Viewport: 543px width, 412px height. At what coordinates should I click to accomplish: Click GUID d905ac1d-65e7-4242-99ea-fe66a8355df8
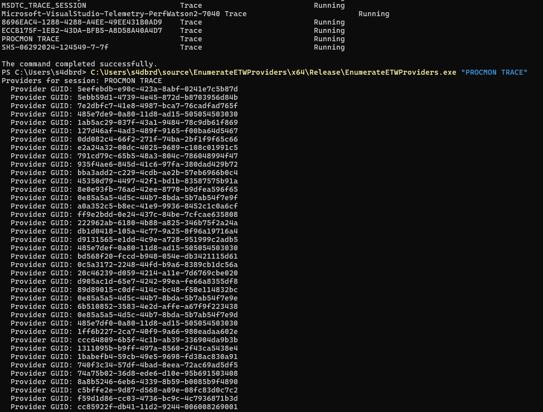pyautogui.click(x=158, y=281)
